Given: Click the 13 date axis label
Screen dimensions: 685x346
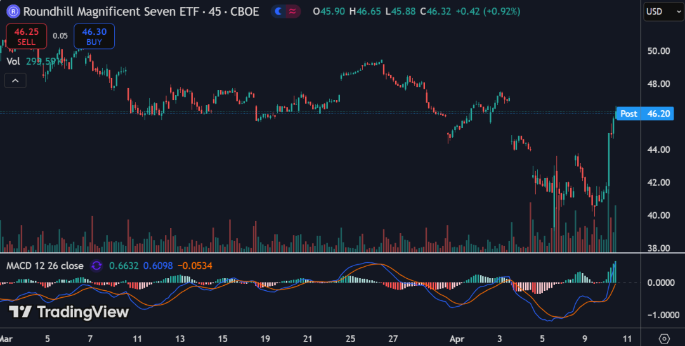Looking at the screenshot, I should pos(179,339).
